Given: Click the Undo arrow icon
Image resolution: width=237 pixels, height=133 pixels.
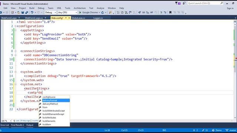Looking at the screenshot, I should [x=32, y=13].
